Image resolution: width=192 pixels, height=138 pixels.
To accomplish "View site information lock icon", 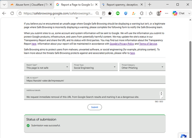I will [x=20, y=13].
